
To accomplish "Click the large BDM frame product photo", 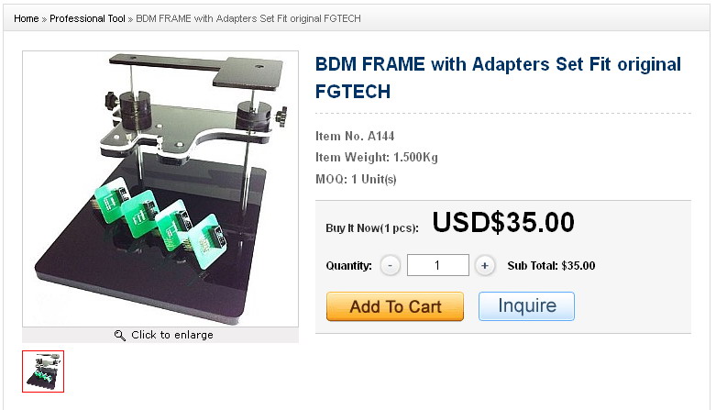I will click(x=160, y=188).
